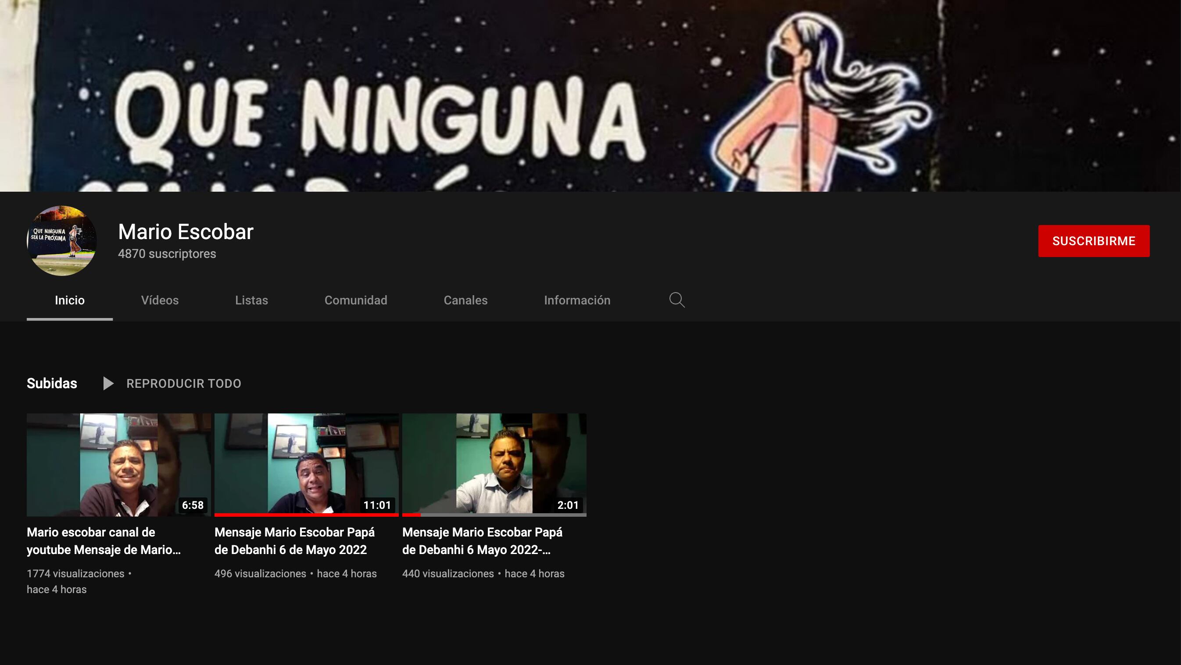Click the Mario Escobar channel name
This screenshot has height=665, width=1181.
pyautogui.click(x=186, y=232)
